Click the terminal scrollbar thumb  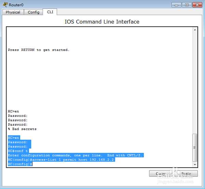pyautogui.click(x=195, y=147)
